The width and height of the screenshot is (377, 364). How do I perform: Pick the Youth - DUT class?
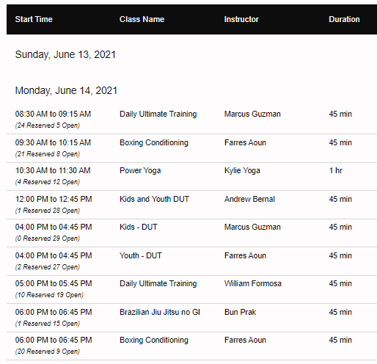pos(141,255)
